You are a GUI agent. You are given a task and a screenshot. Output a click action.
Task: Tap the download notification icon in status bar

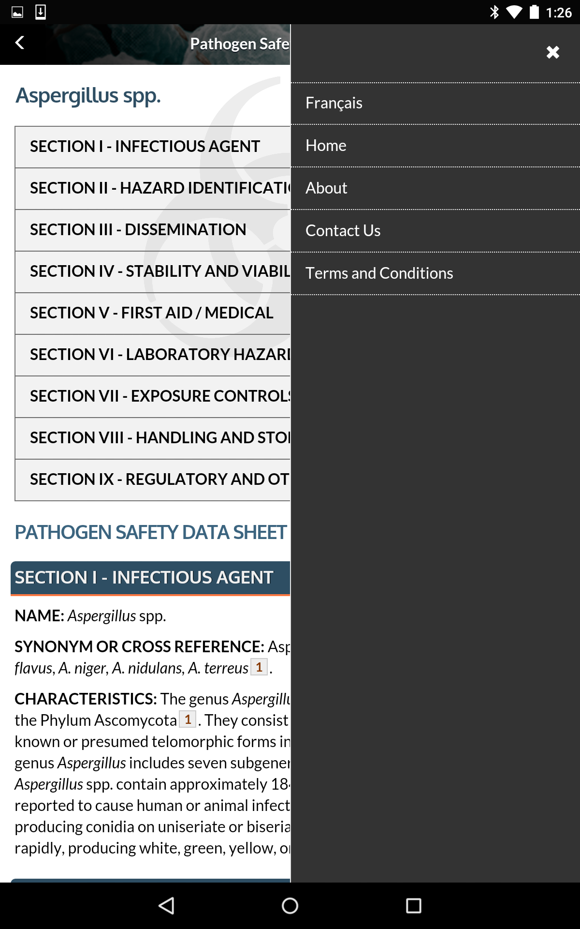tap(41, 12)
